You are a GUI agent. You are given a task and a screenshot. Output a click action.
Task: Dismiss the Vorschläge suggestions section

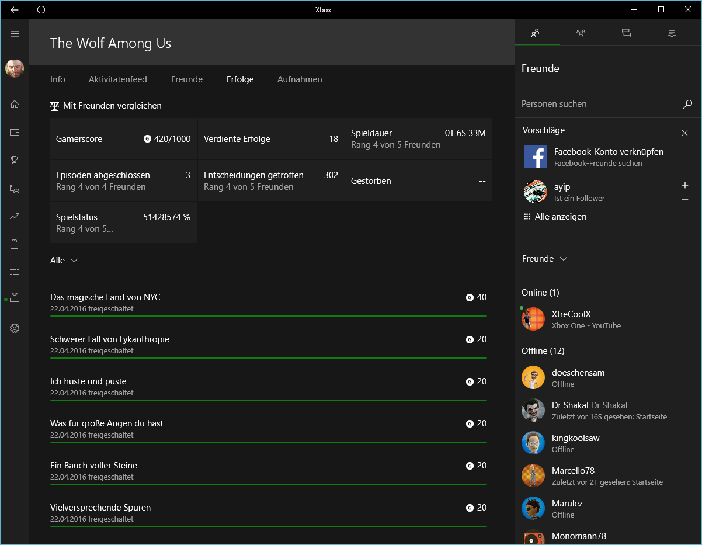pos(684,133)
